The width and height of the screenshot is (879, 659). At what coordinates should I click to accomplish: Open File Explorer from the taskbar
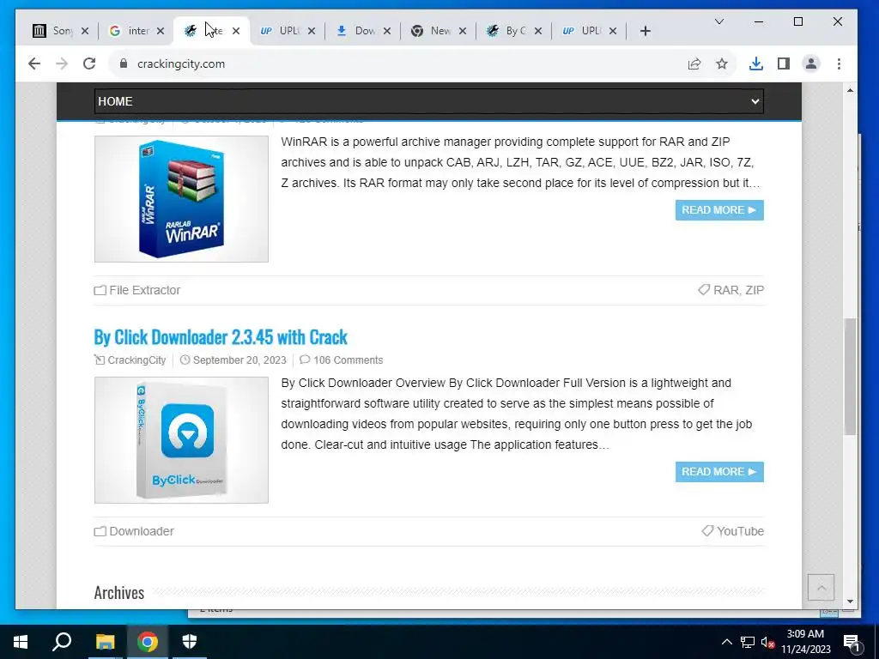(x=105, y=642)
